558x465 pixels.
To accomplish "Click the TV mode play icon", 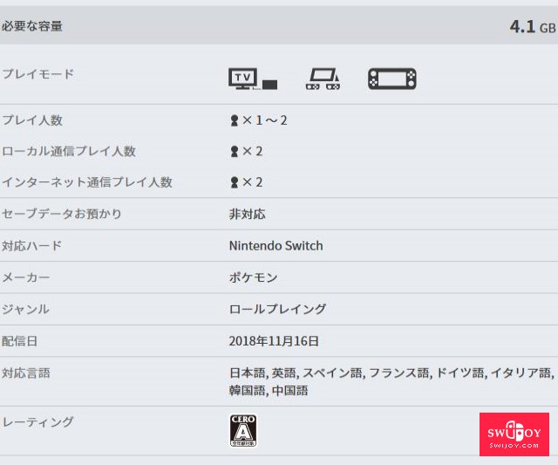I will click(253, 79).
